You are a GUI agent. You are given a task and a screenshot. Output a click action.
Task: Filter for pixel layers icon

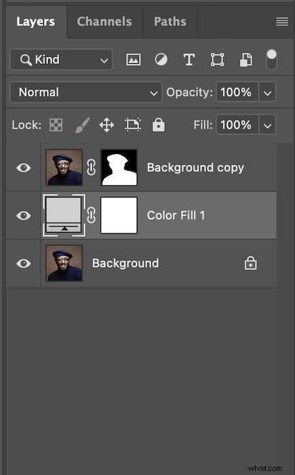pos(134,60)
